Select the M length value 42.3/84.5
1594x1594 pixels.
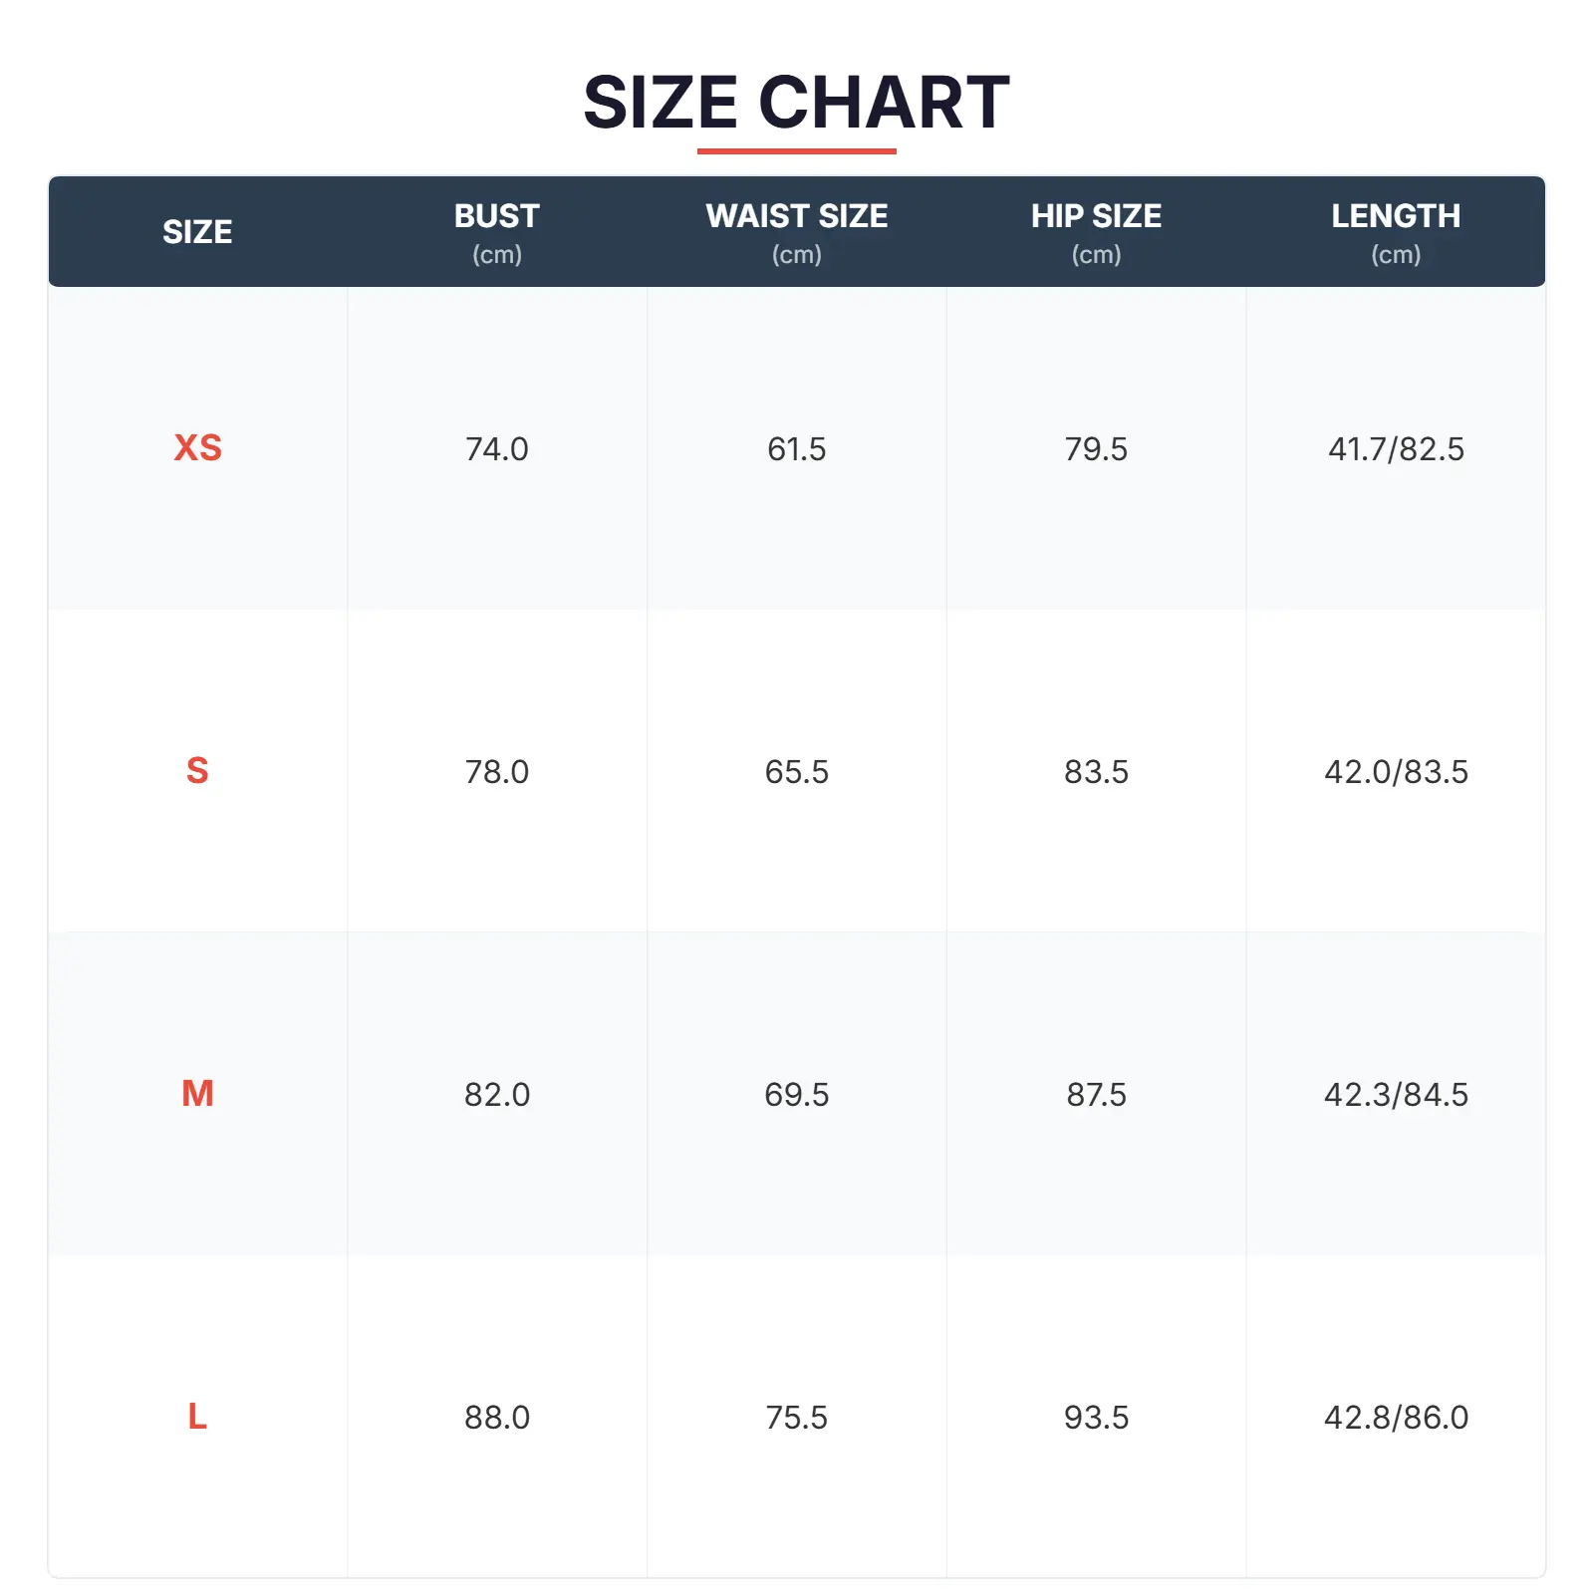click(1396, 1095)
